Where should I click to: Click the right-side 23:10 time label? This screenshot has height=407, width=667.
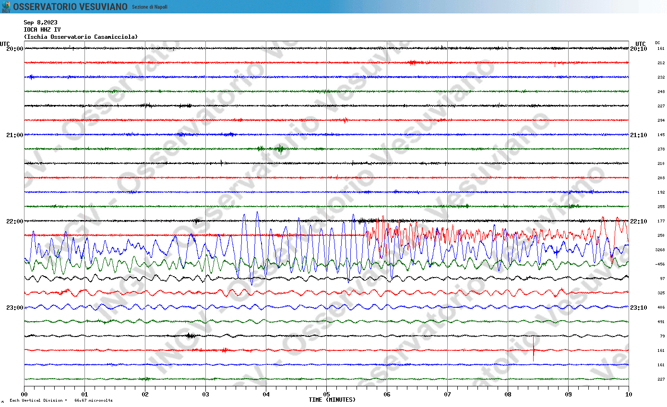click(x=639, y=308)
